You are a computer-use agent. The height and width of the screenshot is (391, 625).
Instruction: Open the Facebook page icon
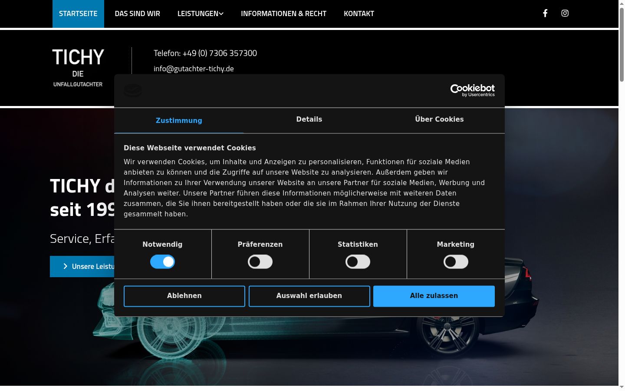545,13
